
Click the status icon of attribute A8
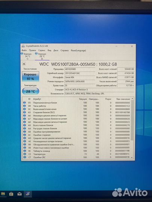24,122
